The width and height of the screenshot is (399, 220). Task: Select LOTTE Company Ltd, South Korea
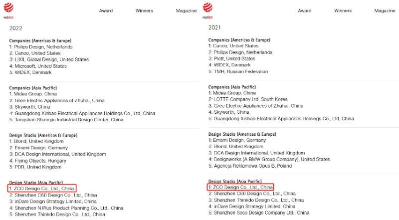(x=248, y=99)
